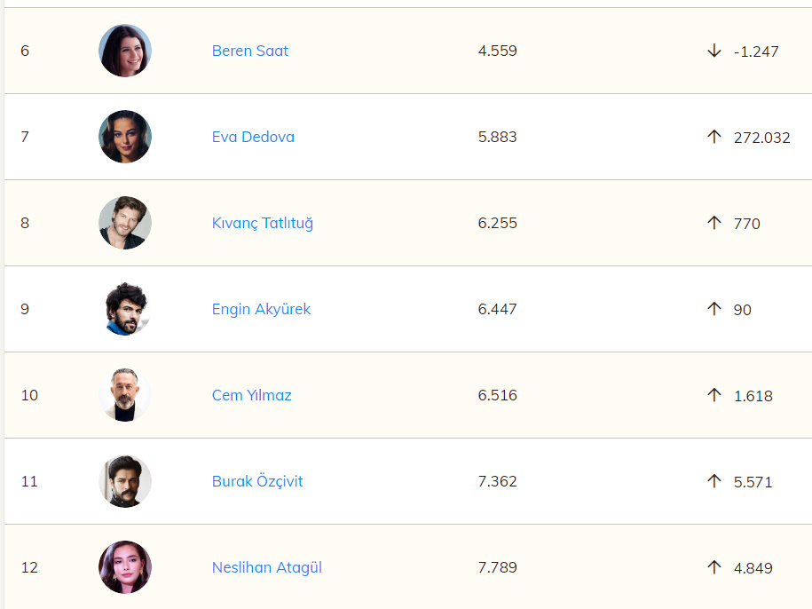Open the Beren Saat name link
Image resolution: width=812 pixels, height=609 pixels.
pos(250,51)
